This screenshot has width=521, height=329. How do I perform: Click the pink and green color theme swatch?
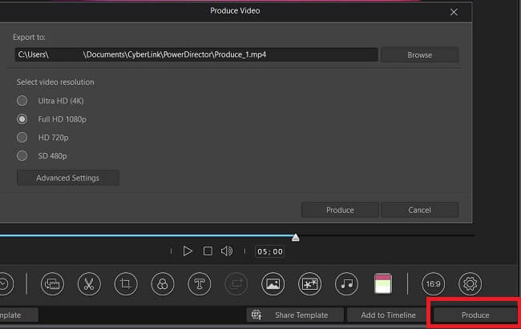coord(383,283)
